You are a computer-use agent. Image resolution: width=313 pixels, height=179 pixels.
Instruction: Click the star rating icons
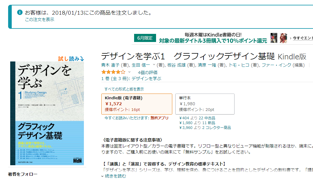point(113,72)
